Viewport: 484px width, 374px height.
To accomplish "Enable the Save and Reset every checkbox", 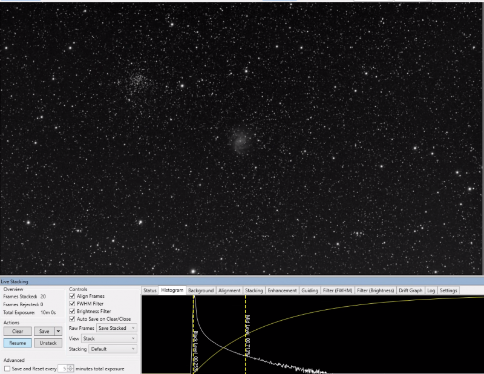I will coord(7,368).
